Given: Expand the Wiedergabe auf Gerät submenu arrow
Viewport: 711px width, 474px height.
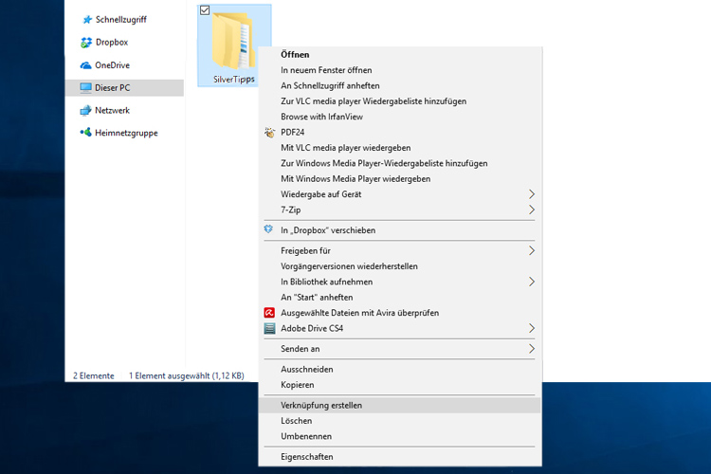Looking at the screenshot, I should click(x=532, y=194).
